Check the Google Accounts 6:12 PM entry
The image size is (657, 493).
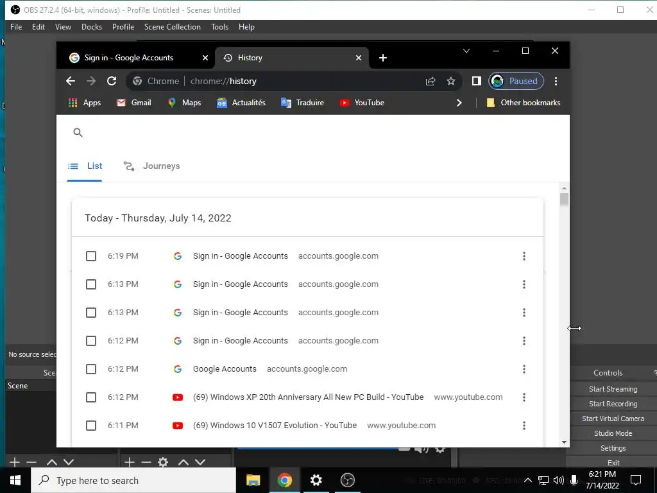click(x=91, y=369)
